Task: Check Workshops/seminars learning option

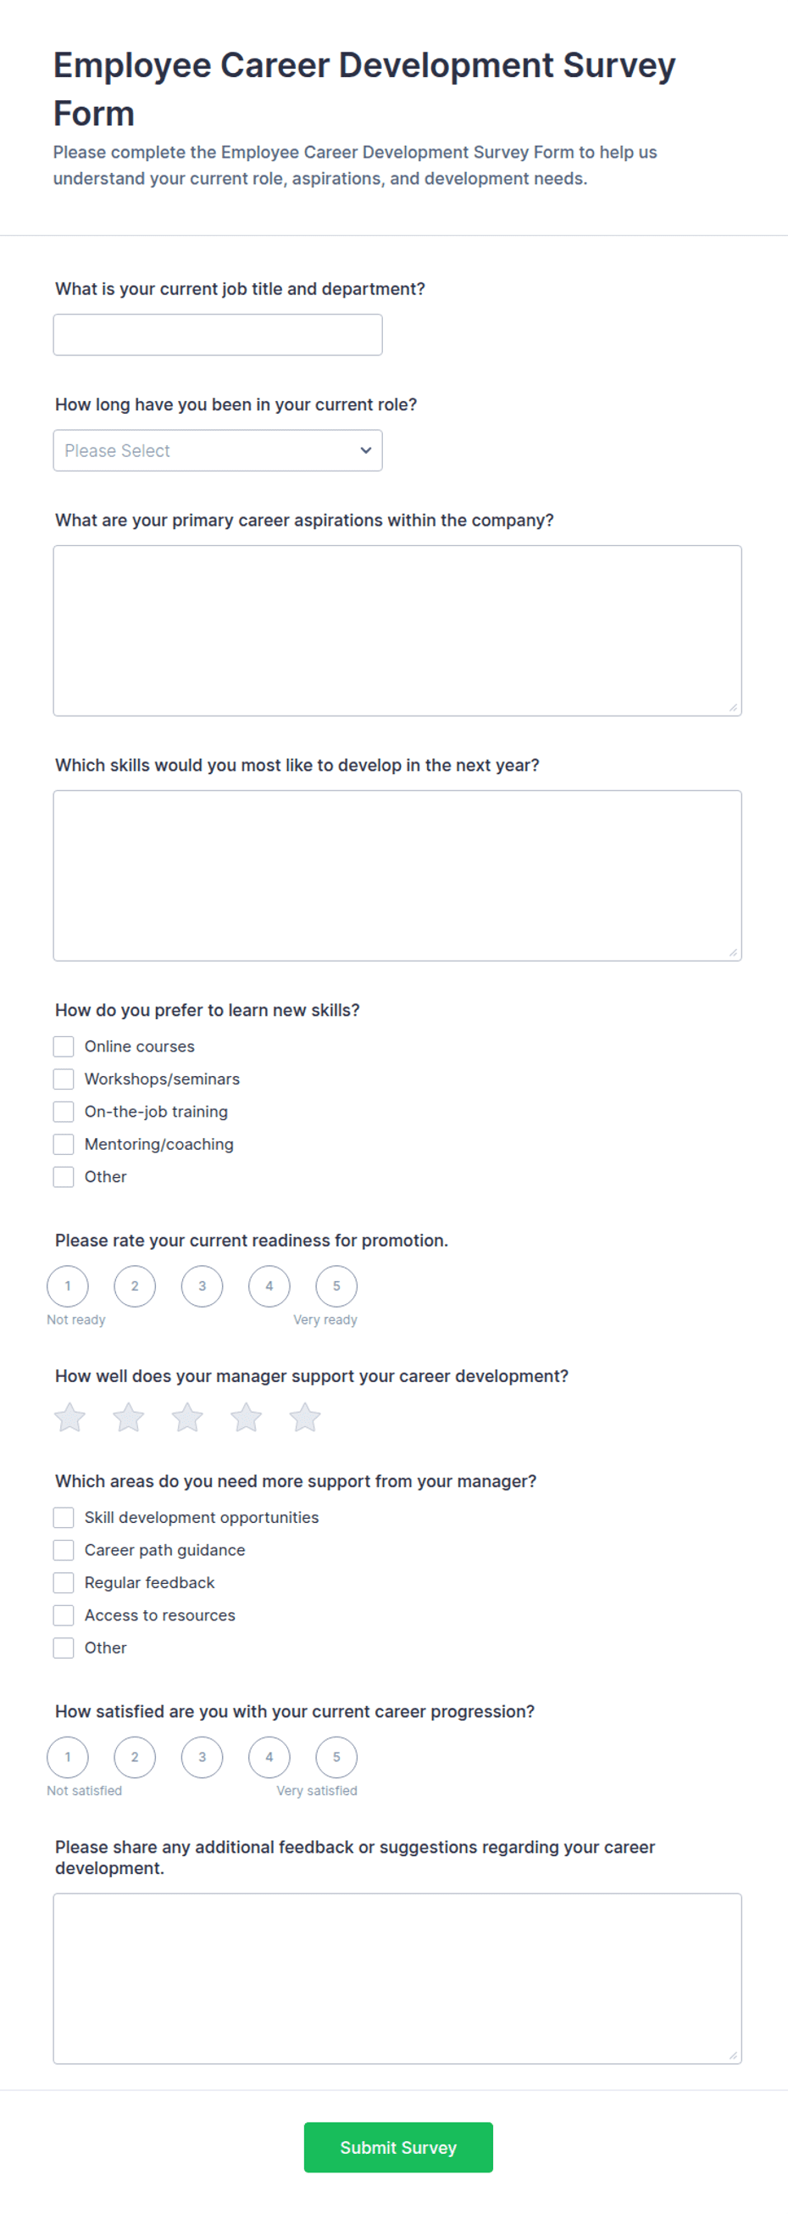Action: (x=64, y=1079)
